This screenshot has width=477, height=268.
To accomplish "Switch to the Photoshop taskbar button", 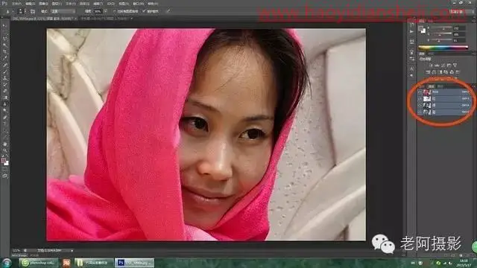I will pos(134,263).
